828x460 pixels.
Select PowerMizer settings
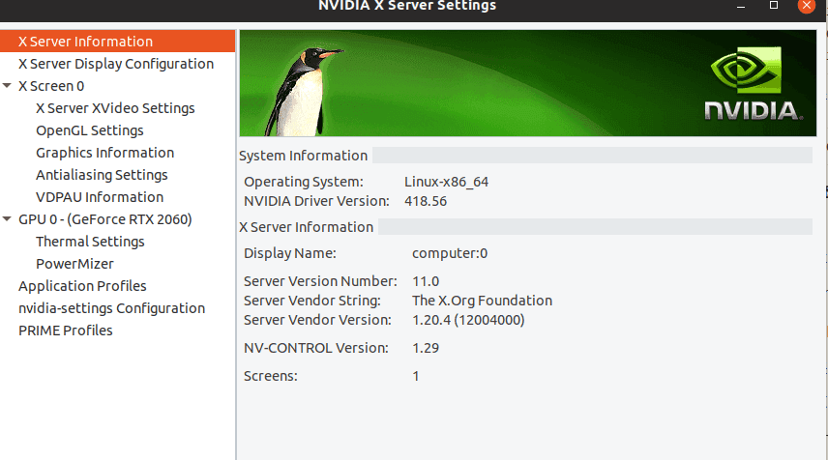[x=74, y=264]
